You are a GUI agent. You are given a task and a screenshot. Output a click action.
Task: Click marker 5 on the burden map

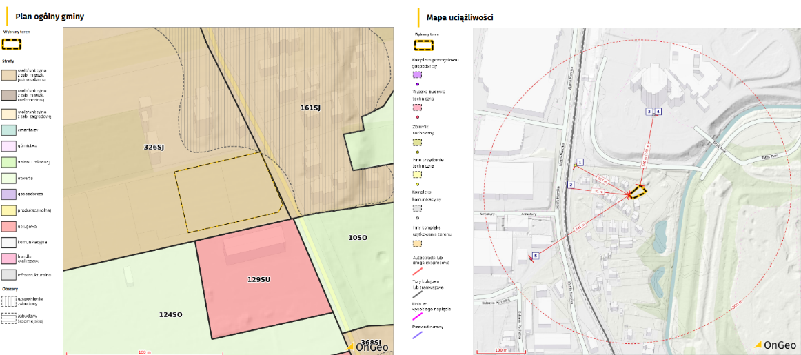click(535, 255)
